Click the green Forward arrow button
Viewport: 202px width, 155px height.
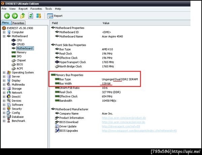pyautogui.click(x=15, y=16)
